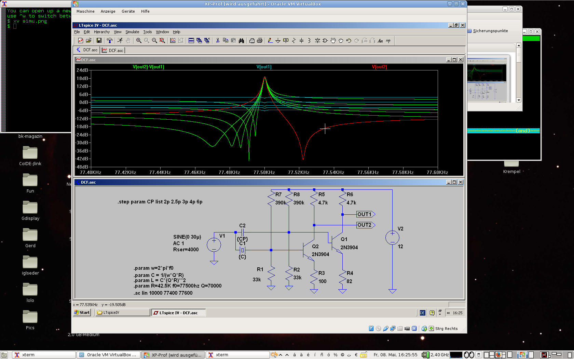574x359 pixels.
Task: Halt the simulation with the hand icon
Action: [x=128, y=41]
